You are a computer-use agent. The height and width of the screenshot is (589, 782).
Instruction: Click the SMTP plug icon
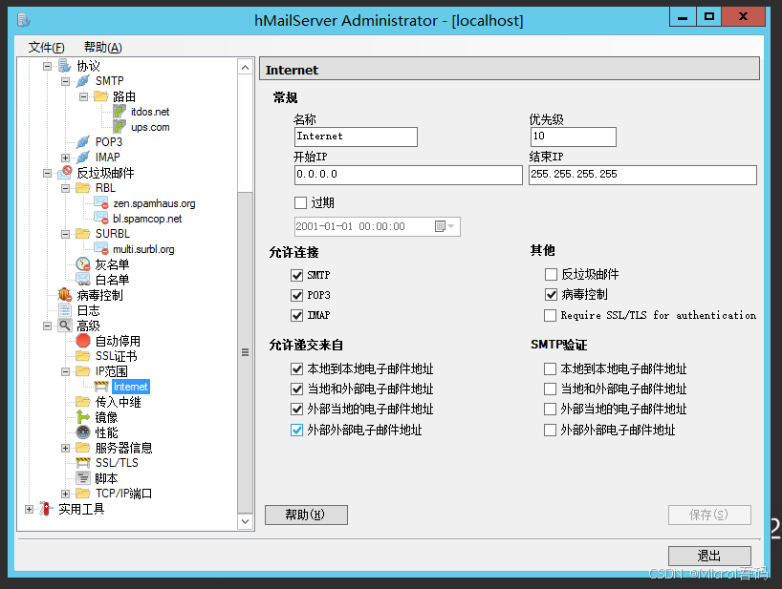(x=83, y=81)
